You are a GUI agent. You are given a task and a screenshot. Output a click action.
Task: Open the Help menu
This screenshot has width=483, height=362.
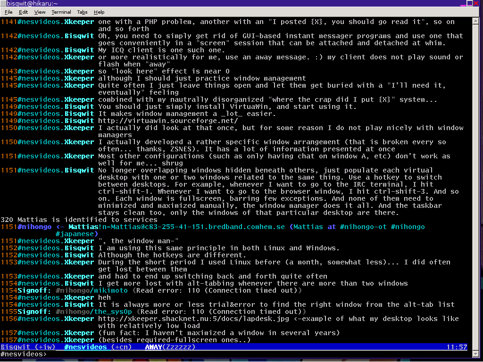click(x=99, y=12)
